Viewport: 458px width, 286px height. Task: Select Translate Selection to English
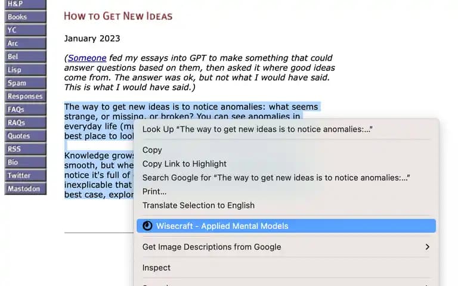coord(286,206)
